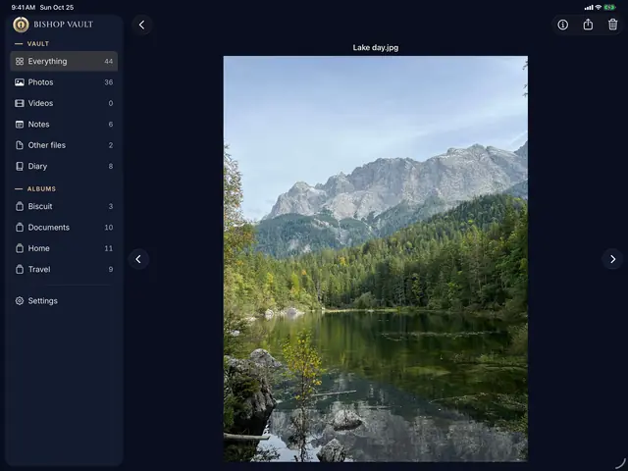
Task: Open the Documents album
Action: pyautogui.click(x=64, y=227)
